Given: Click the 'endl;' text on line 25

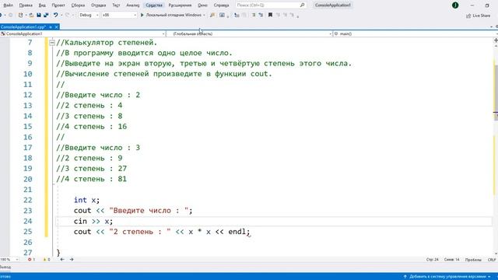Looking at the screenshot, I should (239, 232).
